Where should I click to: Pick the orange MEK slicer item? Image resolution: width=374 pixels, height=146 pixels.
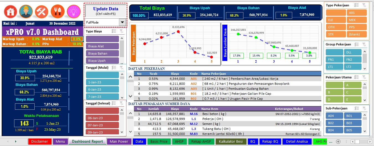tap(356, 20)
